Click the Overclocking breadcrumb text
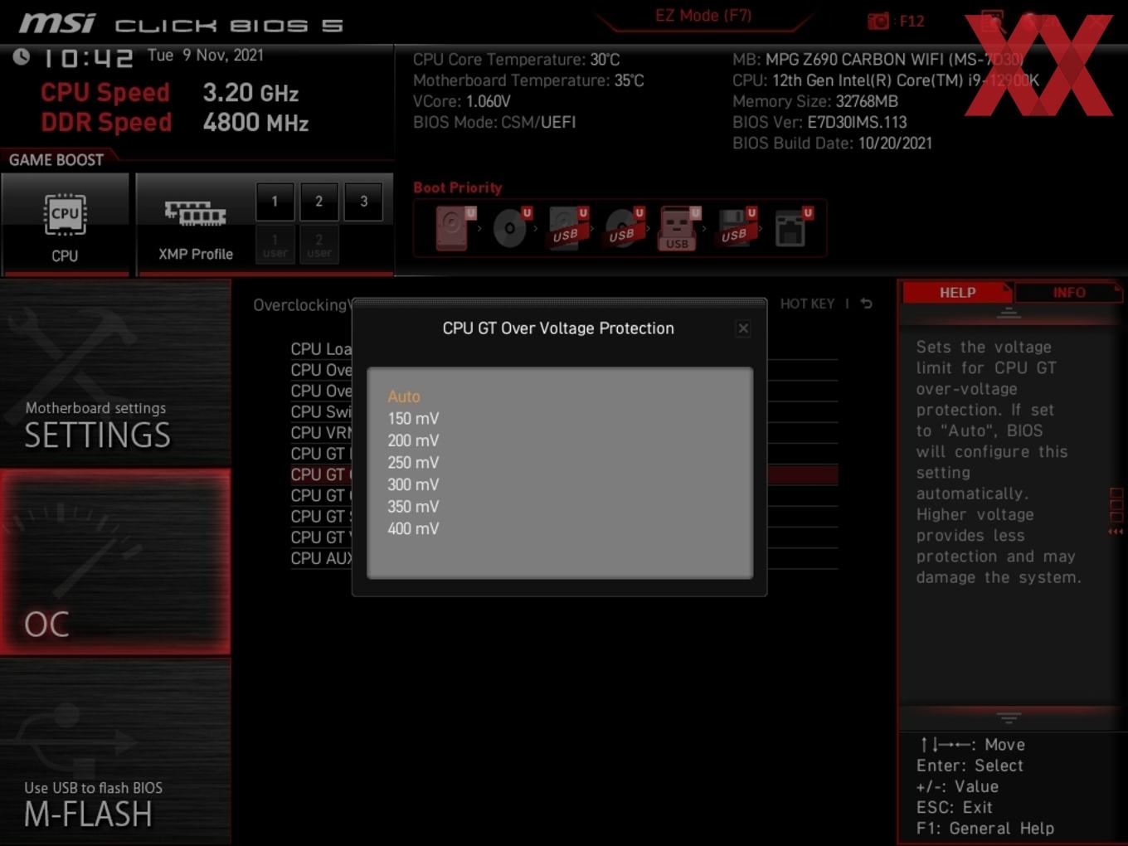 [302, 305]
